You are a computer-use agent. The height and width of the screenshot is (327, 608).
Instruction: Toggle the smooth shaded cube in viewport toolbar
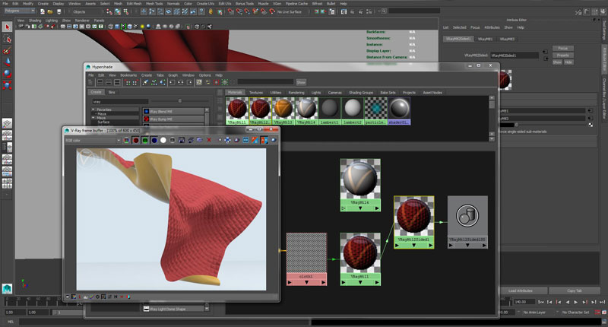pos(117,27)
